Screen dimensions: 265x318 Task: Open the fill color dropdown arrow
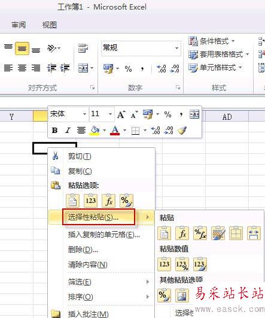click(x=105, y=130)
